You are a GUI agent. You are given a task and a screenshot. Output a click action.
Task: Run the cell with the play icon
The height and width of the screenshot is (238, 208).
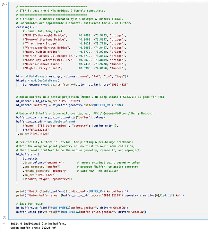pyautogui.click(x=3, y=4)
